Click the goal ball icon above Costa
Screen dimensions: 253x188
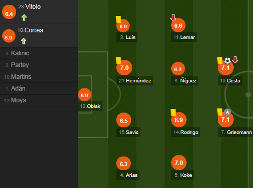coord(227,61)
